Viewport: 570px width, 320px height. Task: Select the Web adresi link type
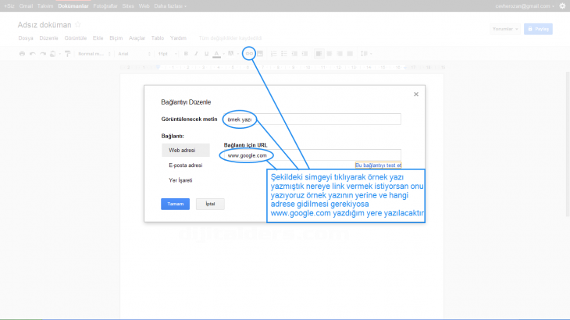click(x=184, y=150)
